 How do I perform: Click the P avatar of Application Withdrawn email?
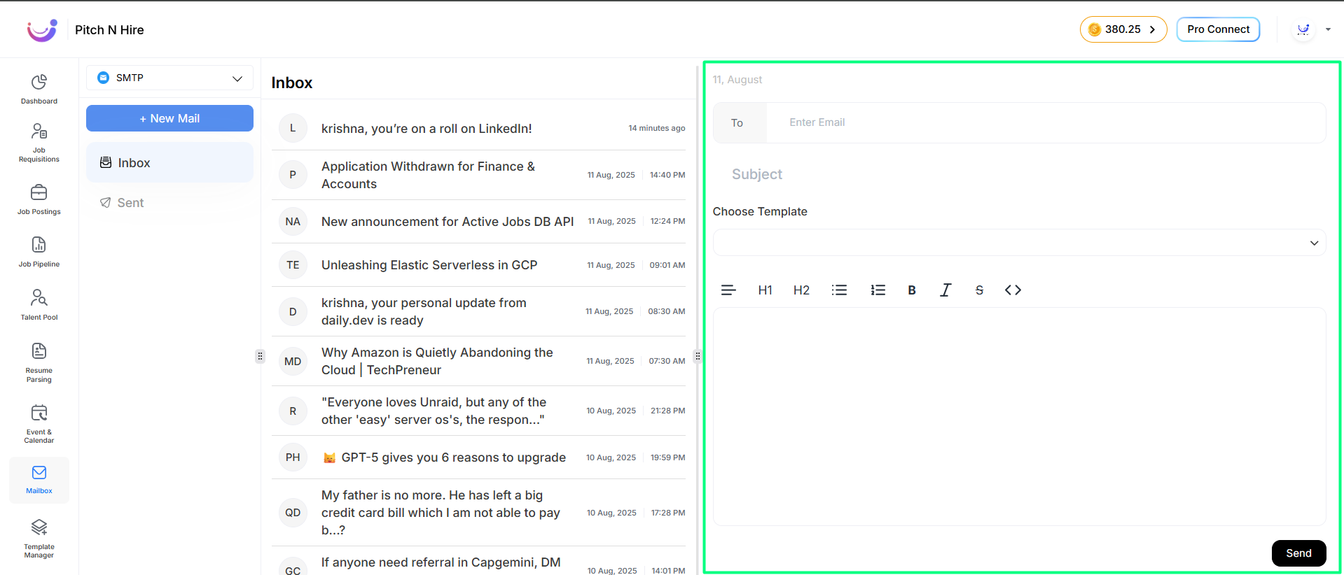pos(293,174)
